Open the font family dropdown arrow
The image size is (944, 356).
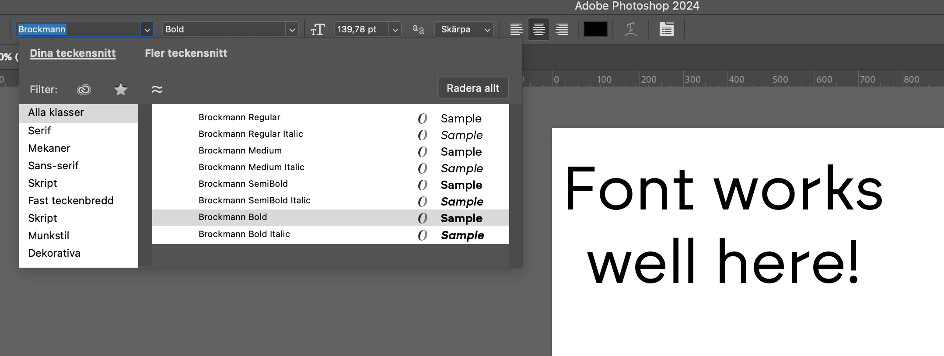point(147,29)
